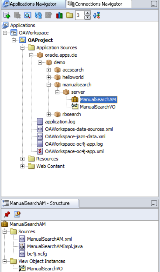Viewport: 160px width, 272px height.
Task: Collapse the Application Sources folder
Action: (x=22, y=48)
